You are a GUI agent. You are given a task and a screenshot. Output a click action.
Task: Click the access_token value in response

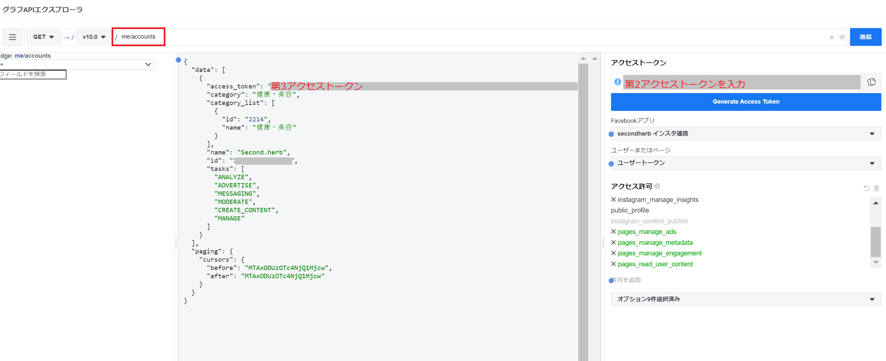coord(422,86)
